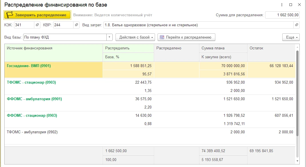Click Перейти к распределению button
306x167 pixels.
point(186,37)
